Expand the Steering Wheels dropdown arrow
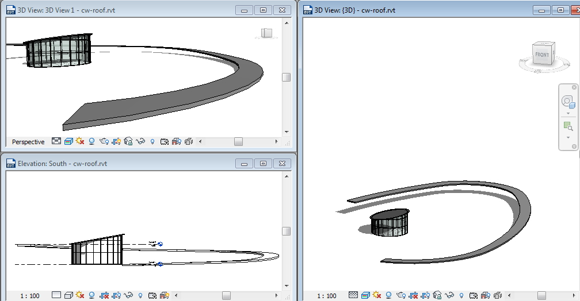 [568, 113]
